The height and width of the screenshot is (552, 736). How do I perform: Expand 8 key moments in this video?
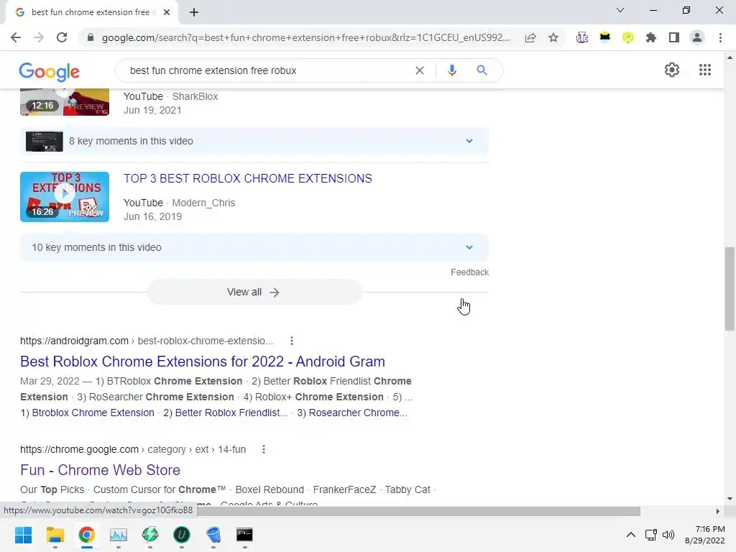click(x=254, y=142)
